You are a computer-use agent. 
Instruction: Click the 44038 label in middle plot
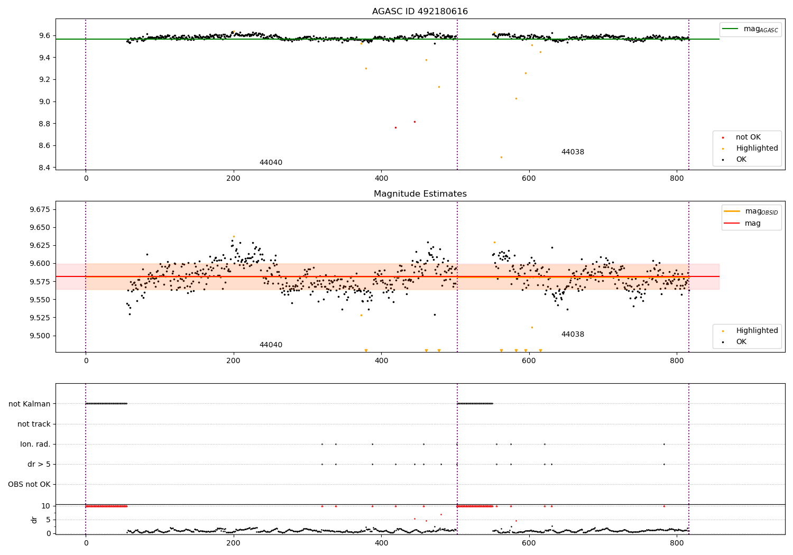[x=573, y=335]
